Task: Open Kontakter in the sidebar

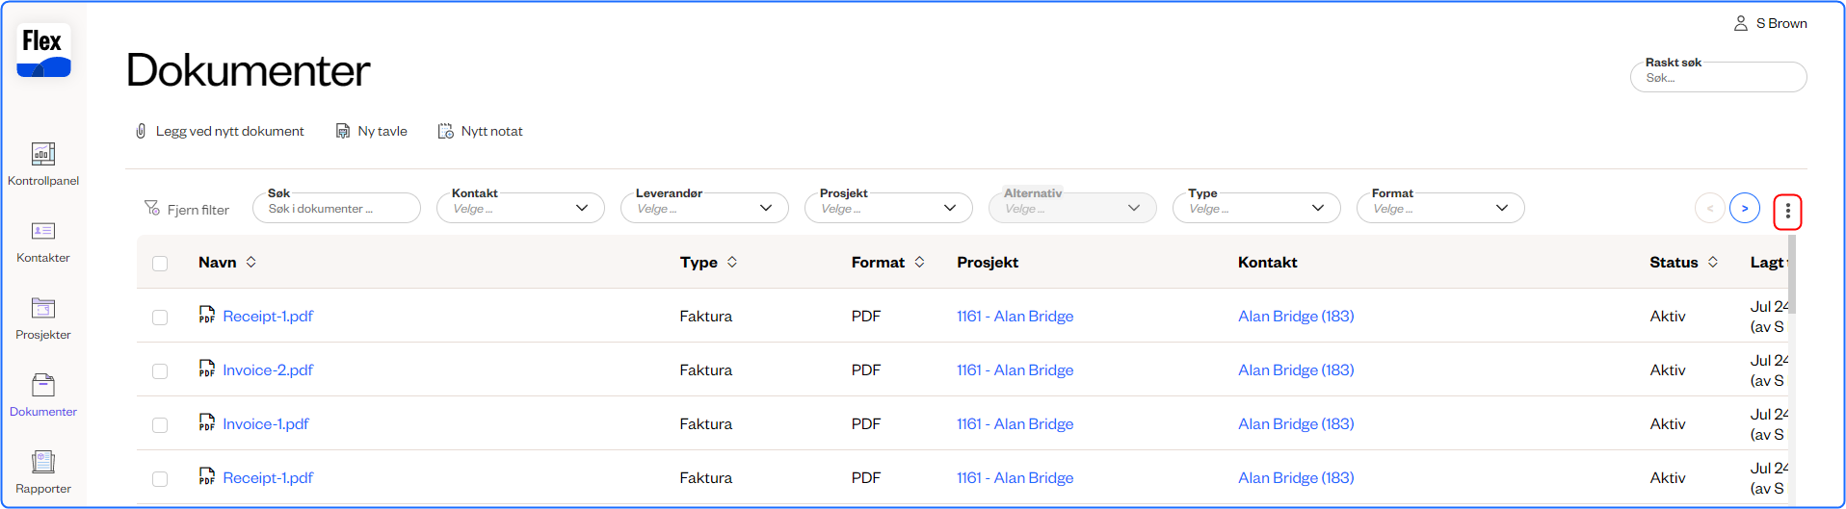Action: point(43,241)
